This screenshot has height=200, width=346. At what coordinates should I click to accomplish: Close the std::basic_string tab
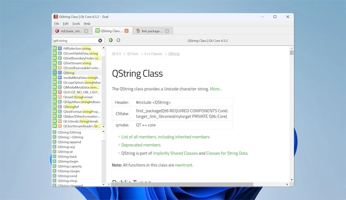[86, 31]
